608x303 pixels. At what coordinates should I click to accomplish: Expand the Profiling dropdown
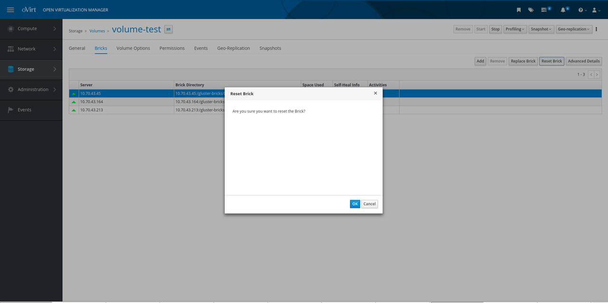coord(515,29)
